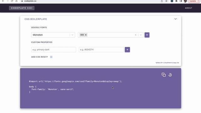Click the CSS BOILERPLATE heading
Image resolution: width=201 pixels, height=113 pixels.
[36, 19]
